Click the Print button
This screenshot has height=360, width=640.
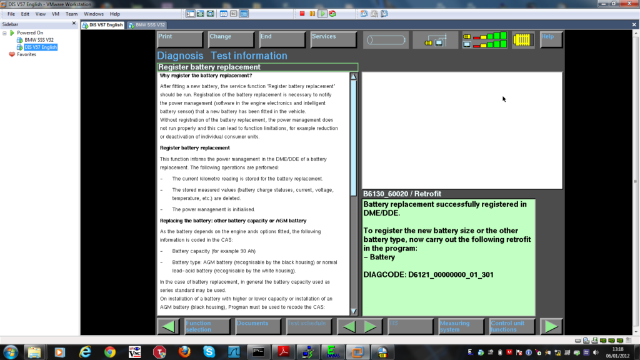179,40
